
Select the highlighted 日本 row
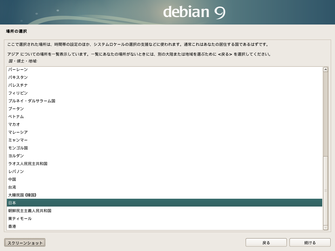pos(164,203)
